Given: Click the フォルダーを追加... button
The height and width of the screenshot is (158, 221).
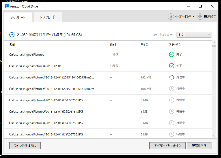Looking at the screenshot, I should 25,146.
